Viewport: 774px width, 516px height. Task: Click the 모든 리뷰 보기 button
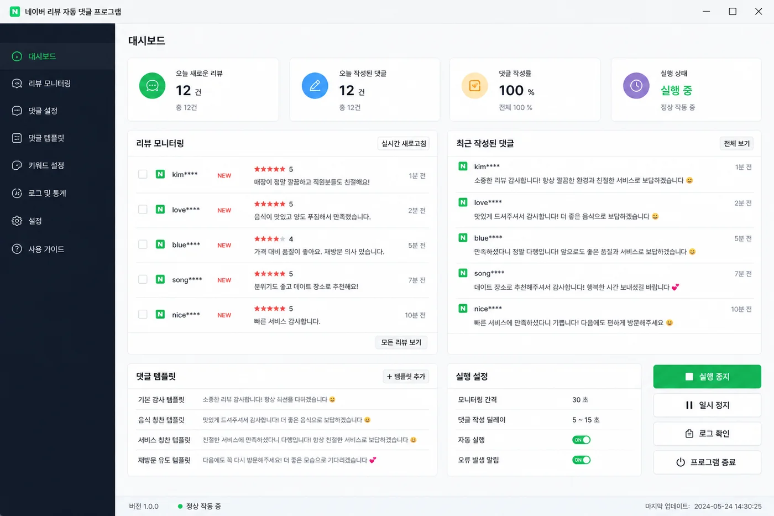coord(401,342)
